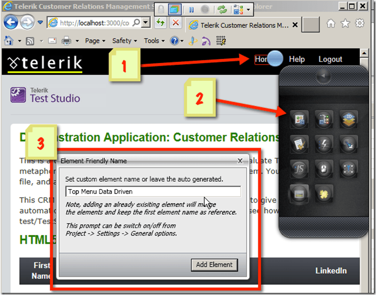Click the yellow and blue add-on icon in the command bar
376x295 pixels.
(x=193, y=41)
